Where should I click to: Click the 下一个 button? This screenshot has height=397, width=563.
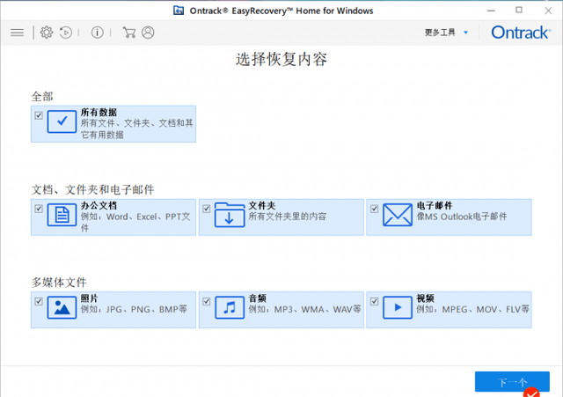[512, 381]
